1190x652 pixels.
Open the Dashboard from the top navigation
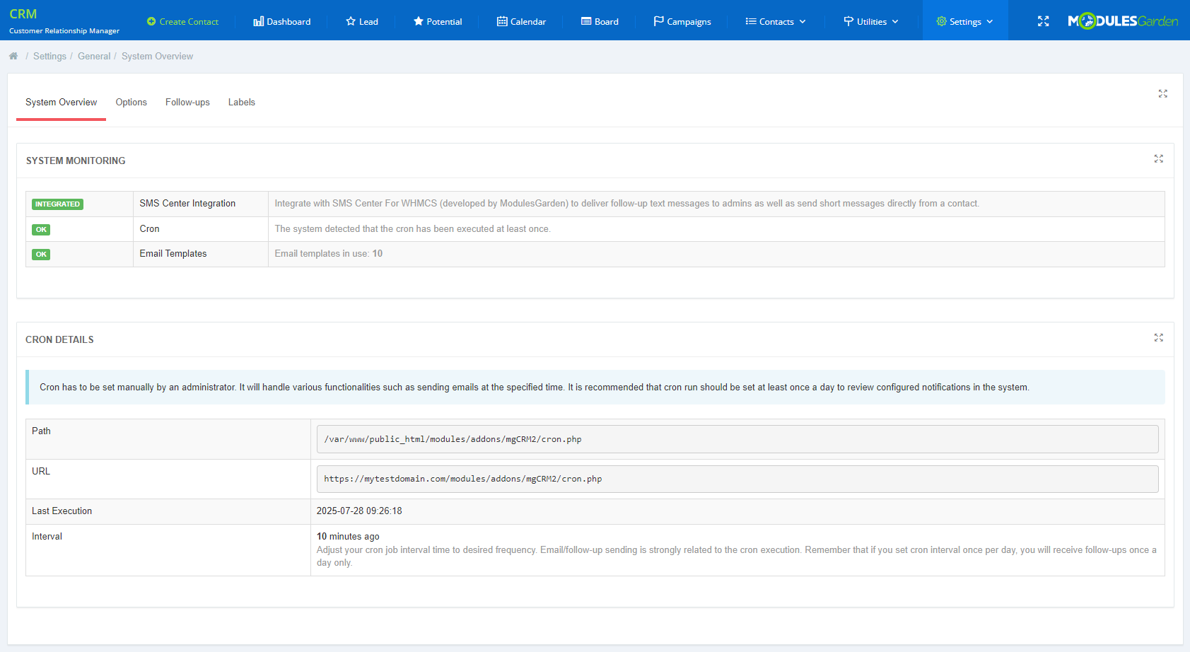tap(281, 21)
